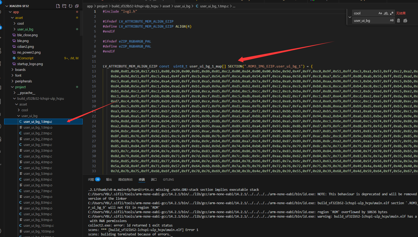Viewport: 418px width, 237px height.
Task: Collapse the replace row with the chevron
Action: pyautogui.click(x=350, y=17)
